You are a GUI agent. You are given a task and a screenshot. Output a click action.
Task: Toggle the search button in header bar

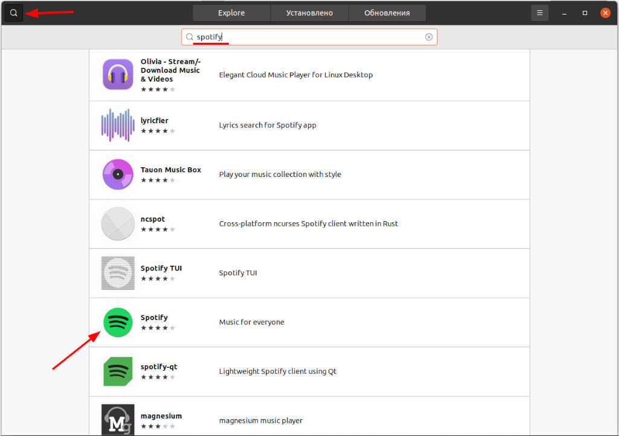click(13, 13)
